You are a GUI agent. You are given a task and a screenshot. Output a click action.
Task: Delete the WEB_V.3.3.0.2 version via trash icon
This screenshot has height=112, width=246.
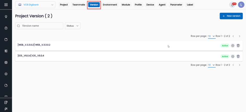pos(238,46)
